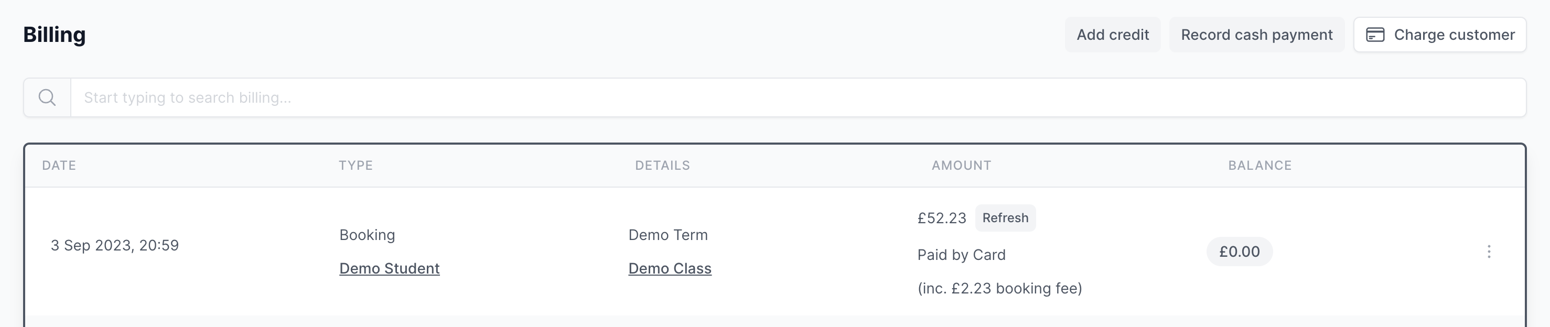Click the Paid by Card text
Screen dimensions: 1550x327
[x=961, y=255]
